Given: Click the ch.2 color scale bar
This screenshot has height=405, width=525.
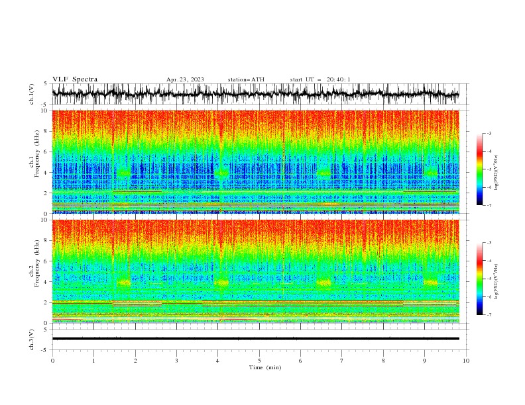Looking at the screenshot, I should (479, 279).
